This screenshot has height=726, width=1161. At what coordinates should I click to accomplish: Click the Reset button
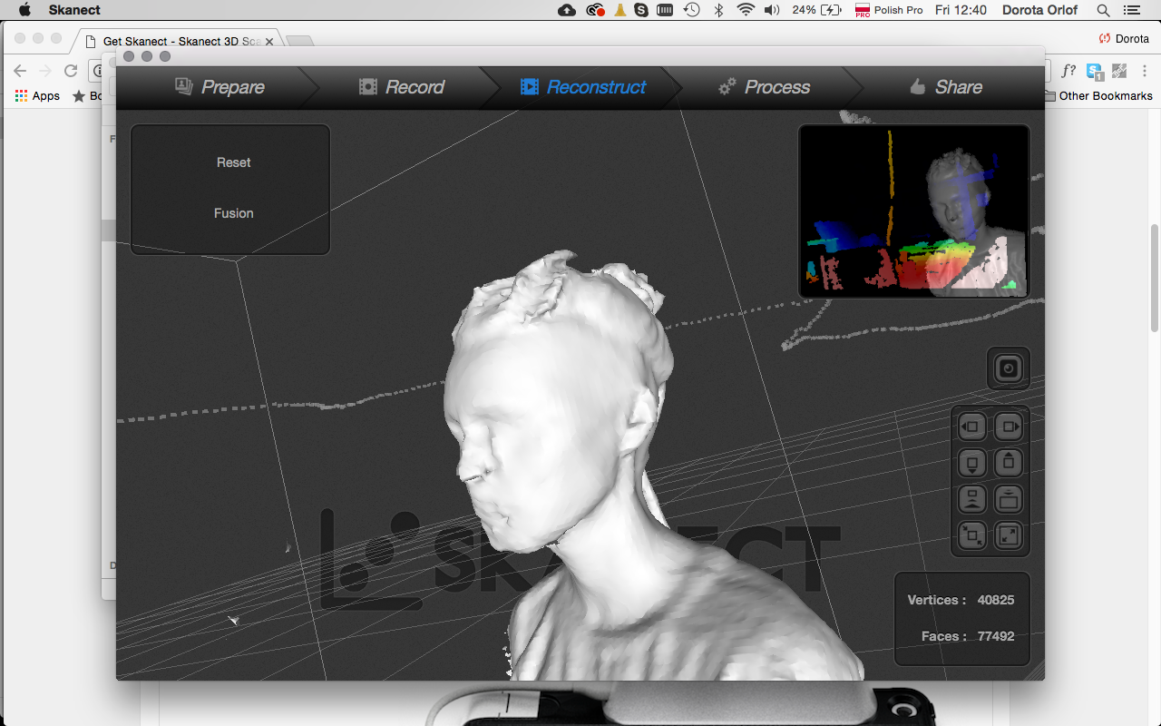tap(233, 162)
